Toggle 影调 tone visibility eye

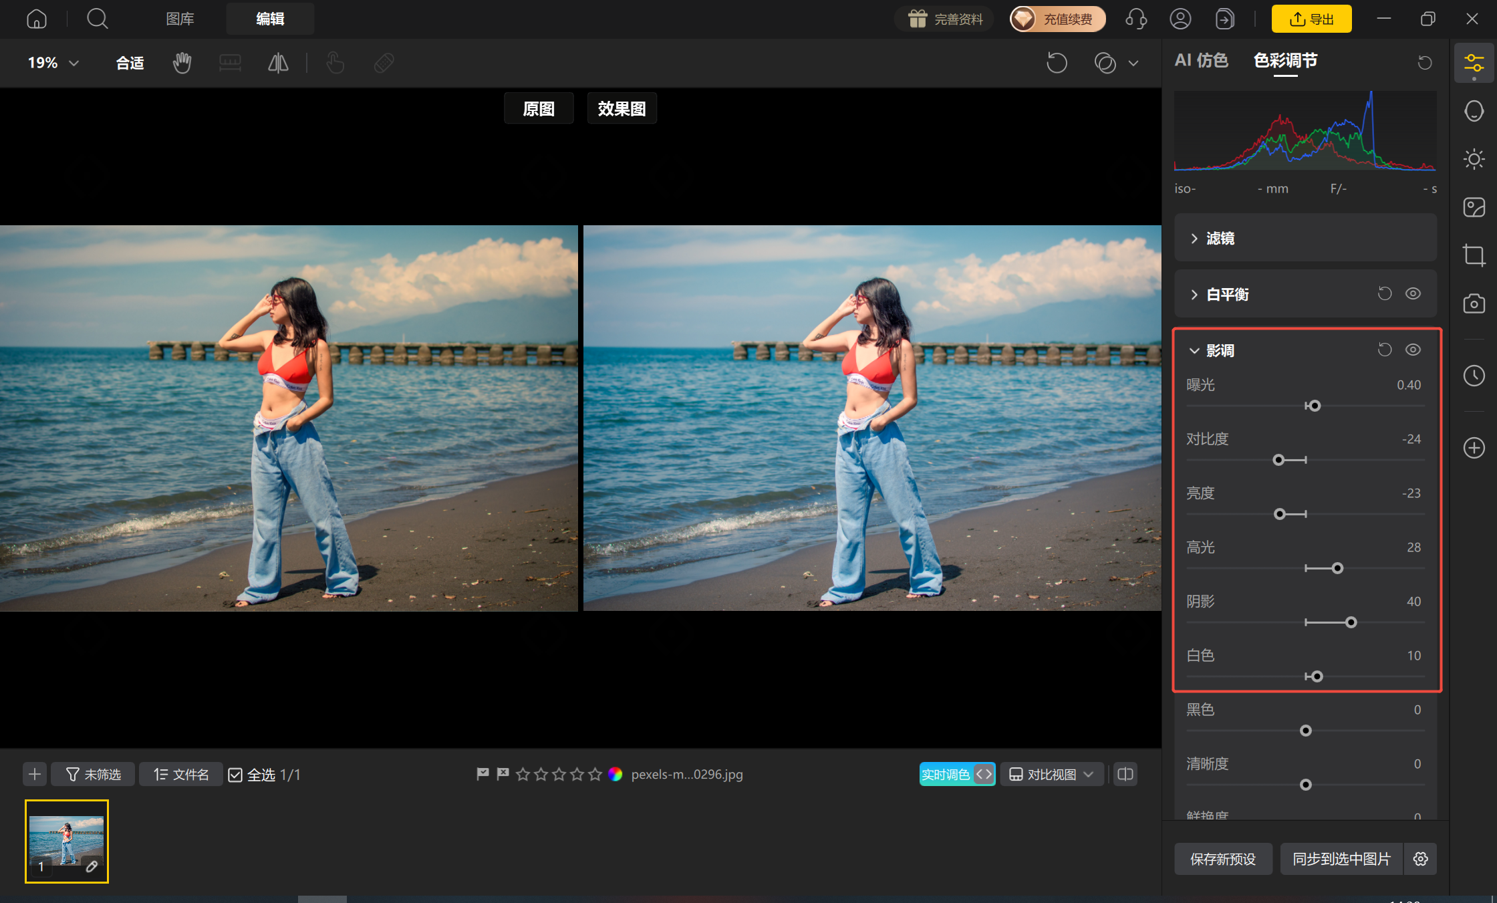pos(1413,350)
